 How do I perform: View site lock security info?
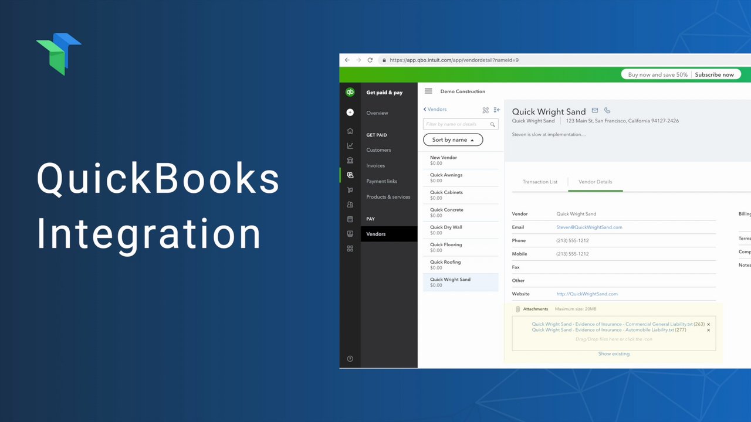tap(384, 60)
